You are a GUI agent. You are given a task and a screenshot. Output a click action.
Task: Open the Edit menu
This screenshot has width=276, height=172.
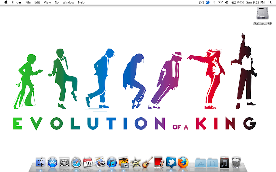tap(37, 2)
